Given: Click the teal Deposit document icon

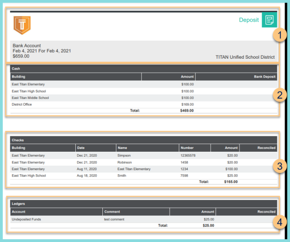Looking at the screenshot, I should pos(269,20).
